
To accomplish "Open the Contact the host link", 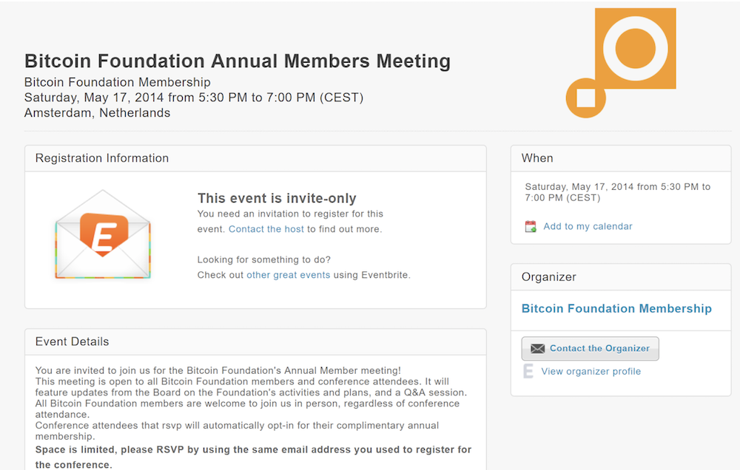I will coord(266,229).
